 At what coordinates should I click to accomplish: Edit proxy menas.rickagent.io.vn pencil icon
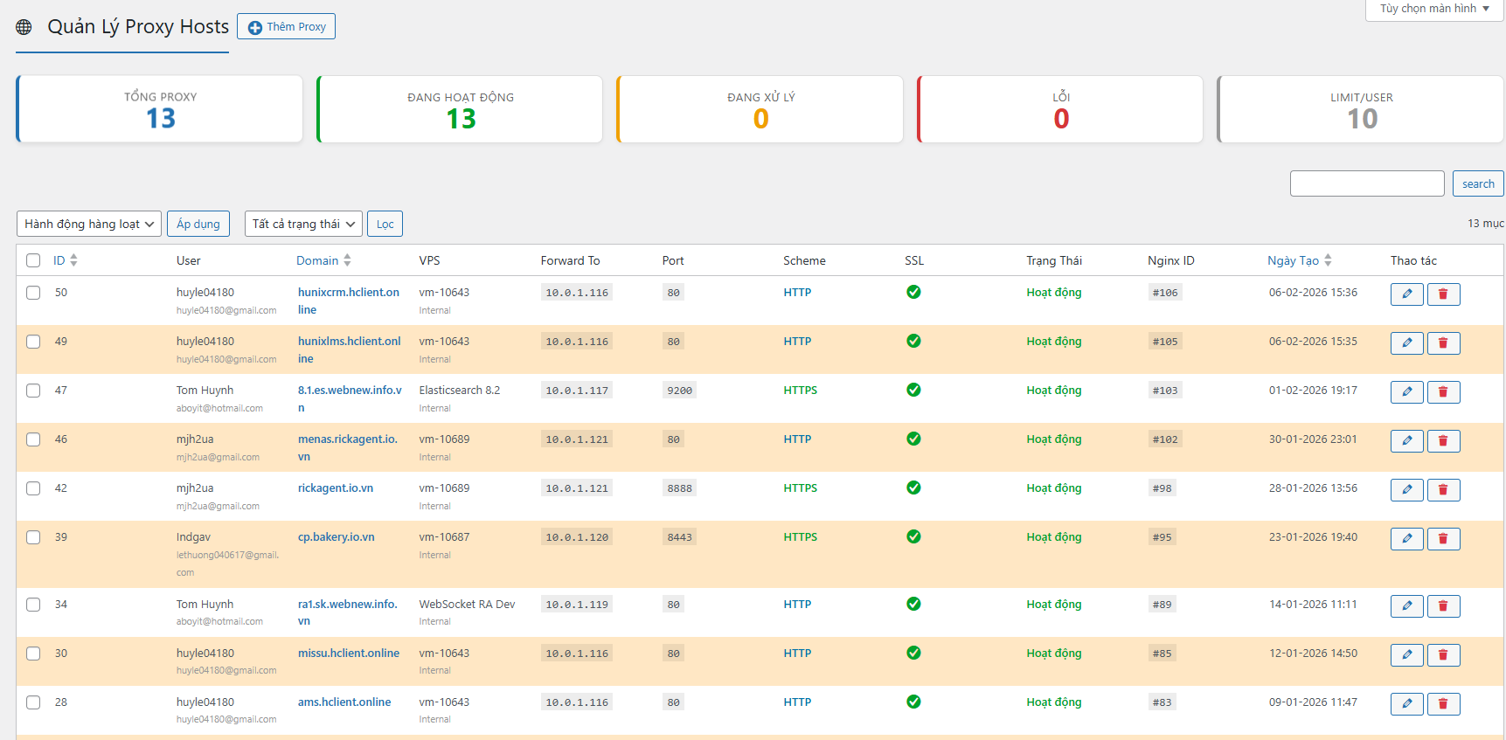pyautogui.click(x=1406, y=441)
